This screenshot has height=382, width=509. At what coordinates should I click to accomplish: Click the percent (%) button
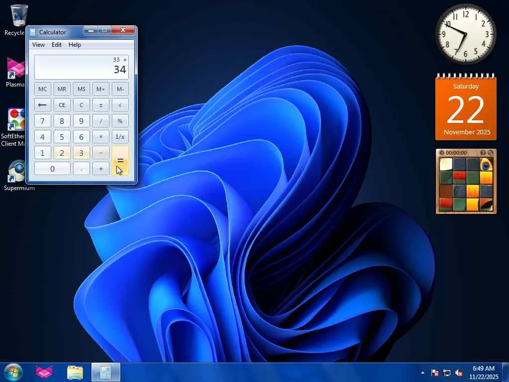pyautogui.click(x=120, y=121)
